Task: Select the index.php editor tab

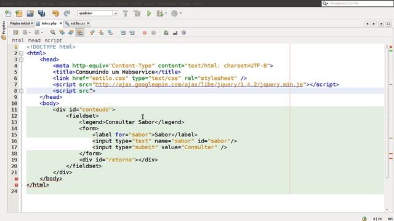Action: pos(49,23)
